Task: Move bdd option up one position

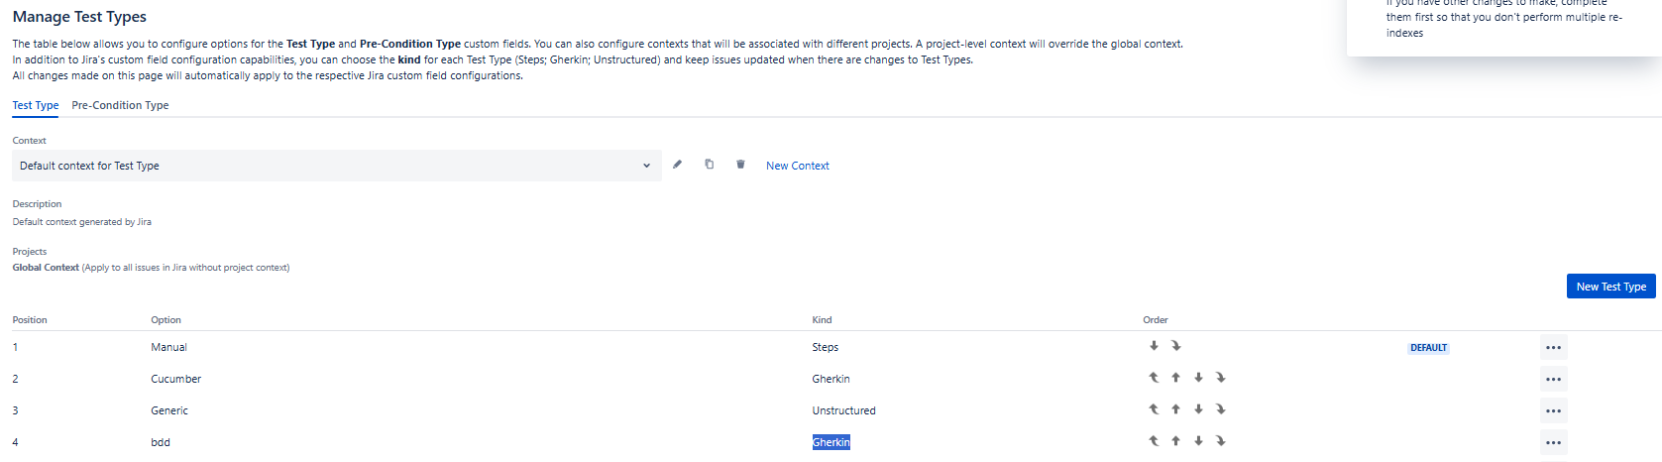Action: point(1176,441)
